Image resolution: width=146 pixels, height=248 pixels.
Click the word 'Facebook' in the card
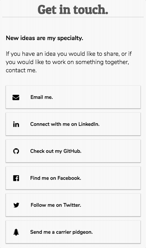click(x=69, y=178)
